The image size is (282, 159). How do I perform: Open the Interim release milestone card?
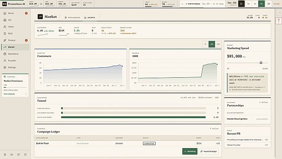point(202,4)
